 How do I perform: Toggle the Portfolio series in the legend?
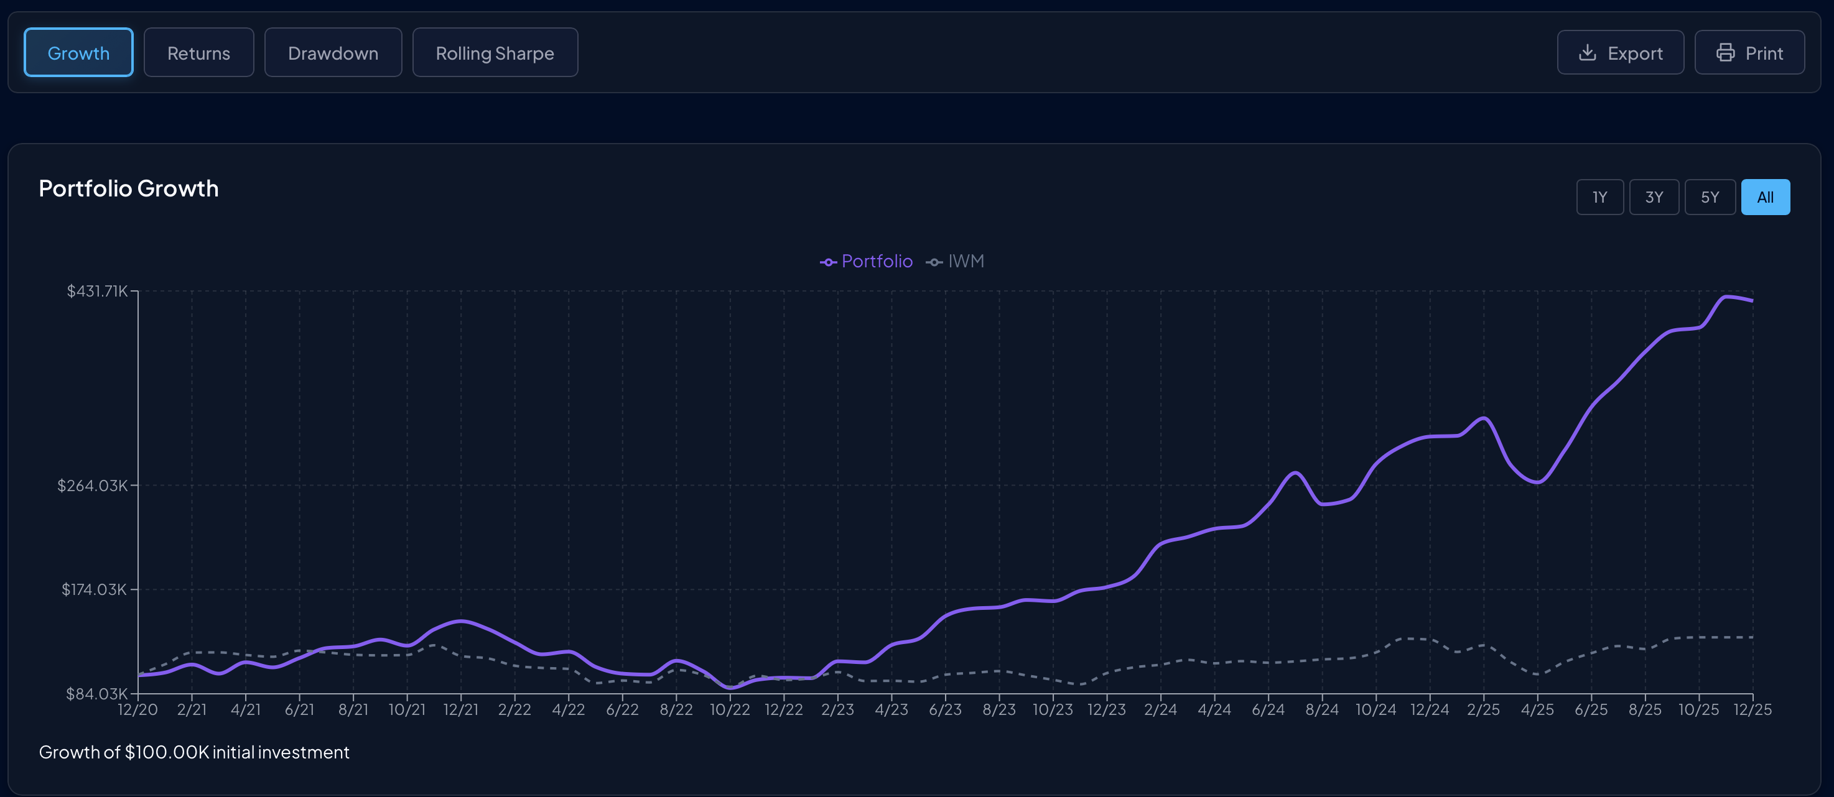click(x=877, y=261)
